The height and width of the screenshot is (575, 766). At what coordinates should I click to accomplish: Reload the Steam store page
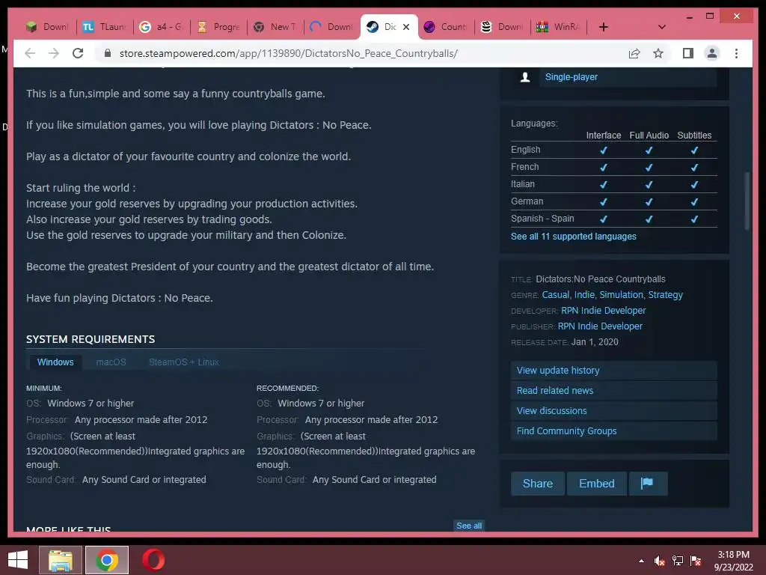pos(78,53)
